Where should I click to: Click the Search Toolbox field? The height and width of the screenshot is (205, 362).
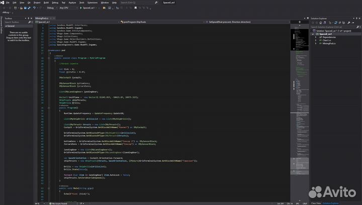18,22
